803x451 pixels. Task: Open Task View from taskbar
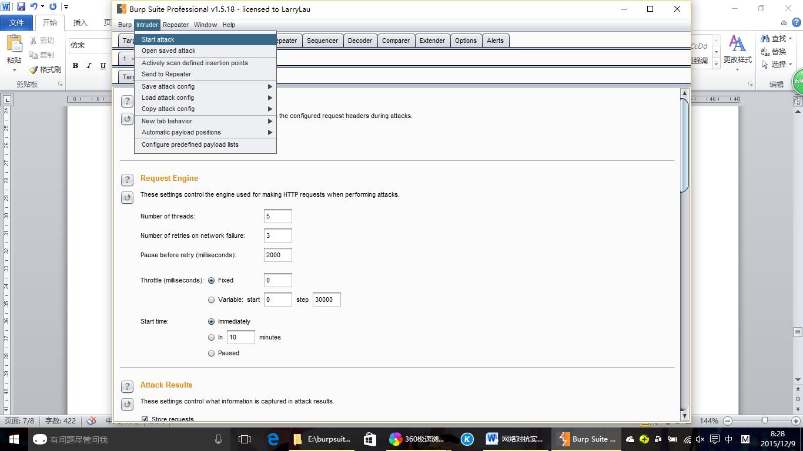point(245,439)
